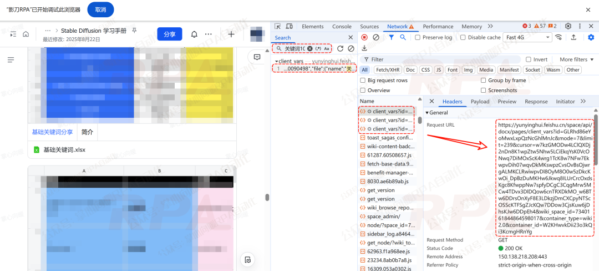Open the comments panel icon
599x271 pixels.
[257, 57]
